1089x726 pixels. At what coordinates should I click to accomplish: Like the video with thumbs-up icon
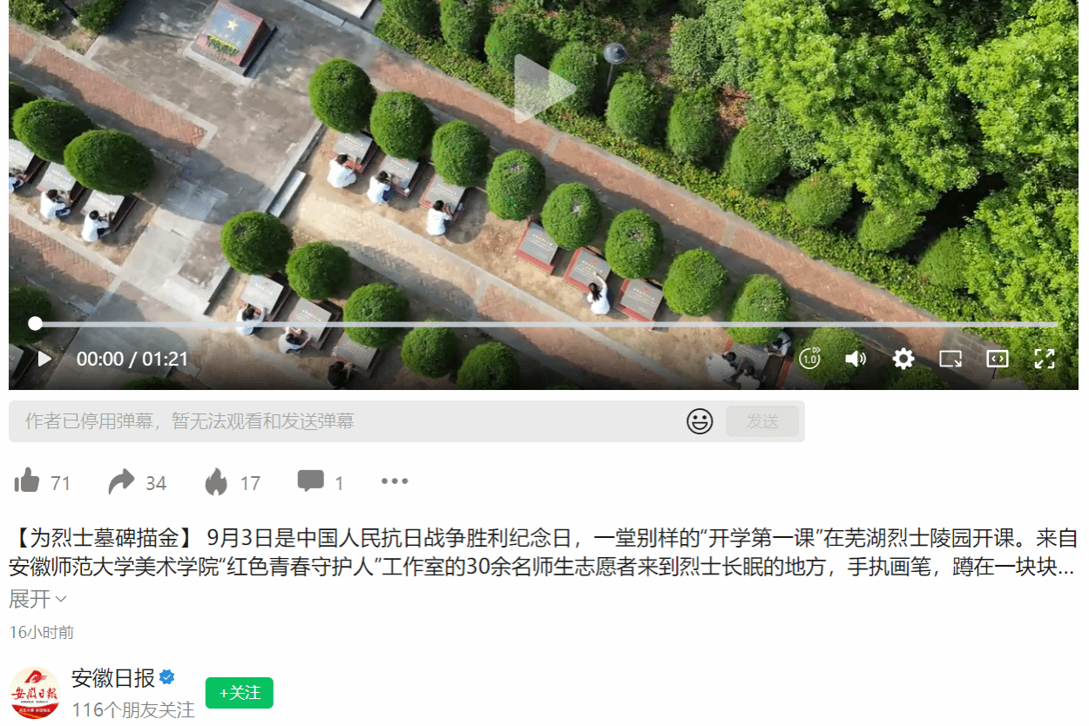coord(27,481)
